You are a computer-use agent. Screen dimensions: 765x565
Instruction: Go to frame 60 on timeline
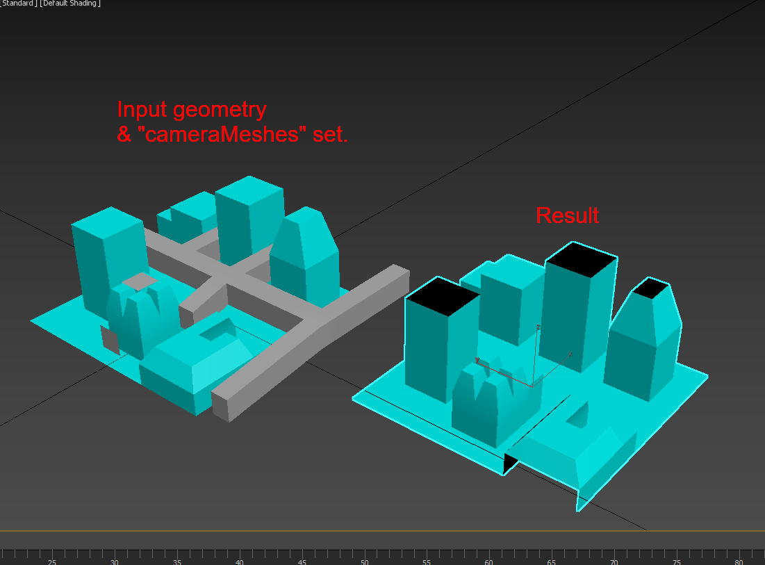point(489,556)
